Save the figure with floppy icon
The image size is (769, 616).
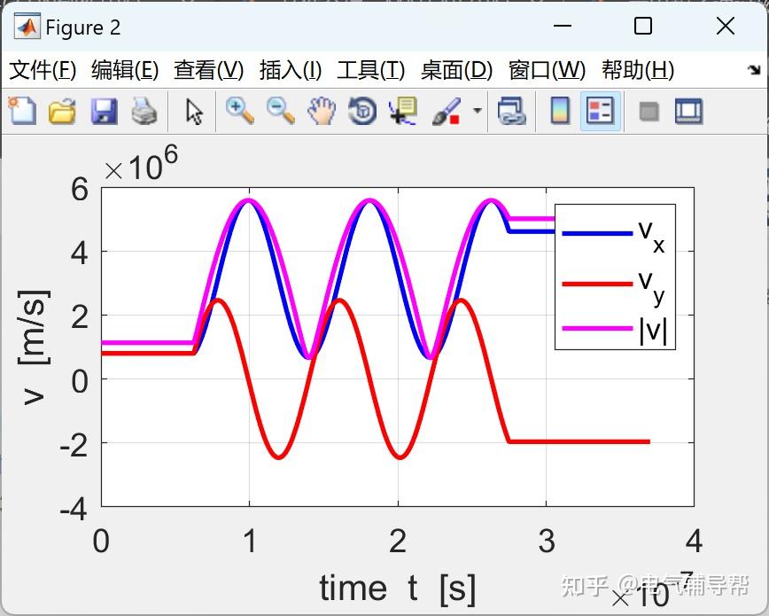(104, 111)
